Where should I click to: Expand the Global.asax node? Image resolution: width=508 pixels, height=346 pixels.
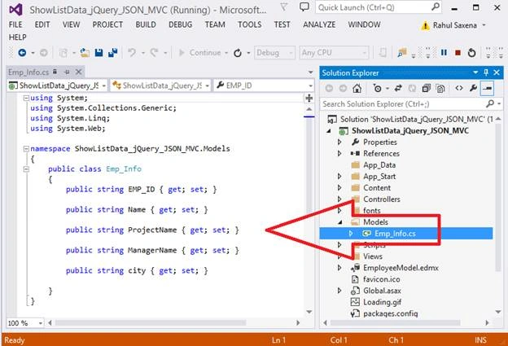point(339,291)
